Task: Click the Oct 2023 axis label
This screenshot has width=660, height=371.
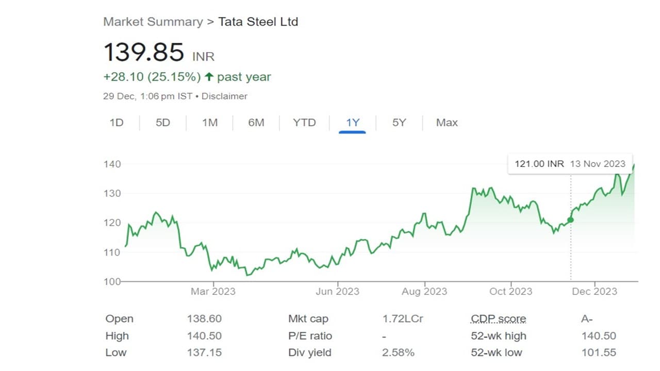Action: pos(510,291)
